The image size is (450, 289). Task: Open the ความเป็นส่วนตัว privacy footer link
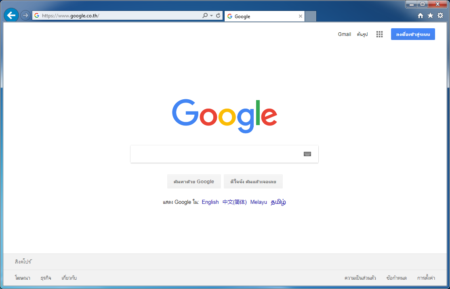360,278
